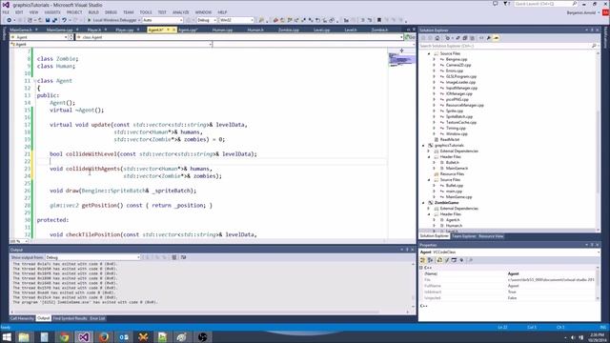The width and height of the screenshot is (610, 343).
Task: Click the Show All Files icon
Action: (x=472, y=38)
